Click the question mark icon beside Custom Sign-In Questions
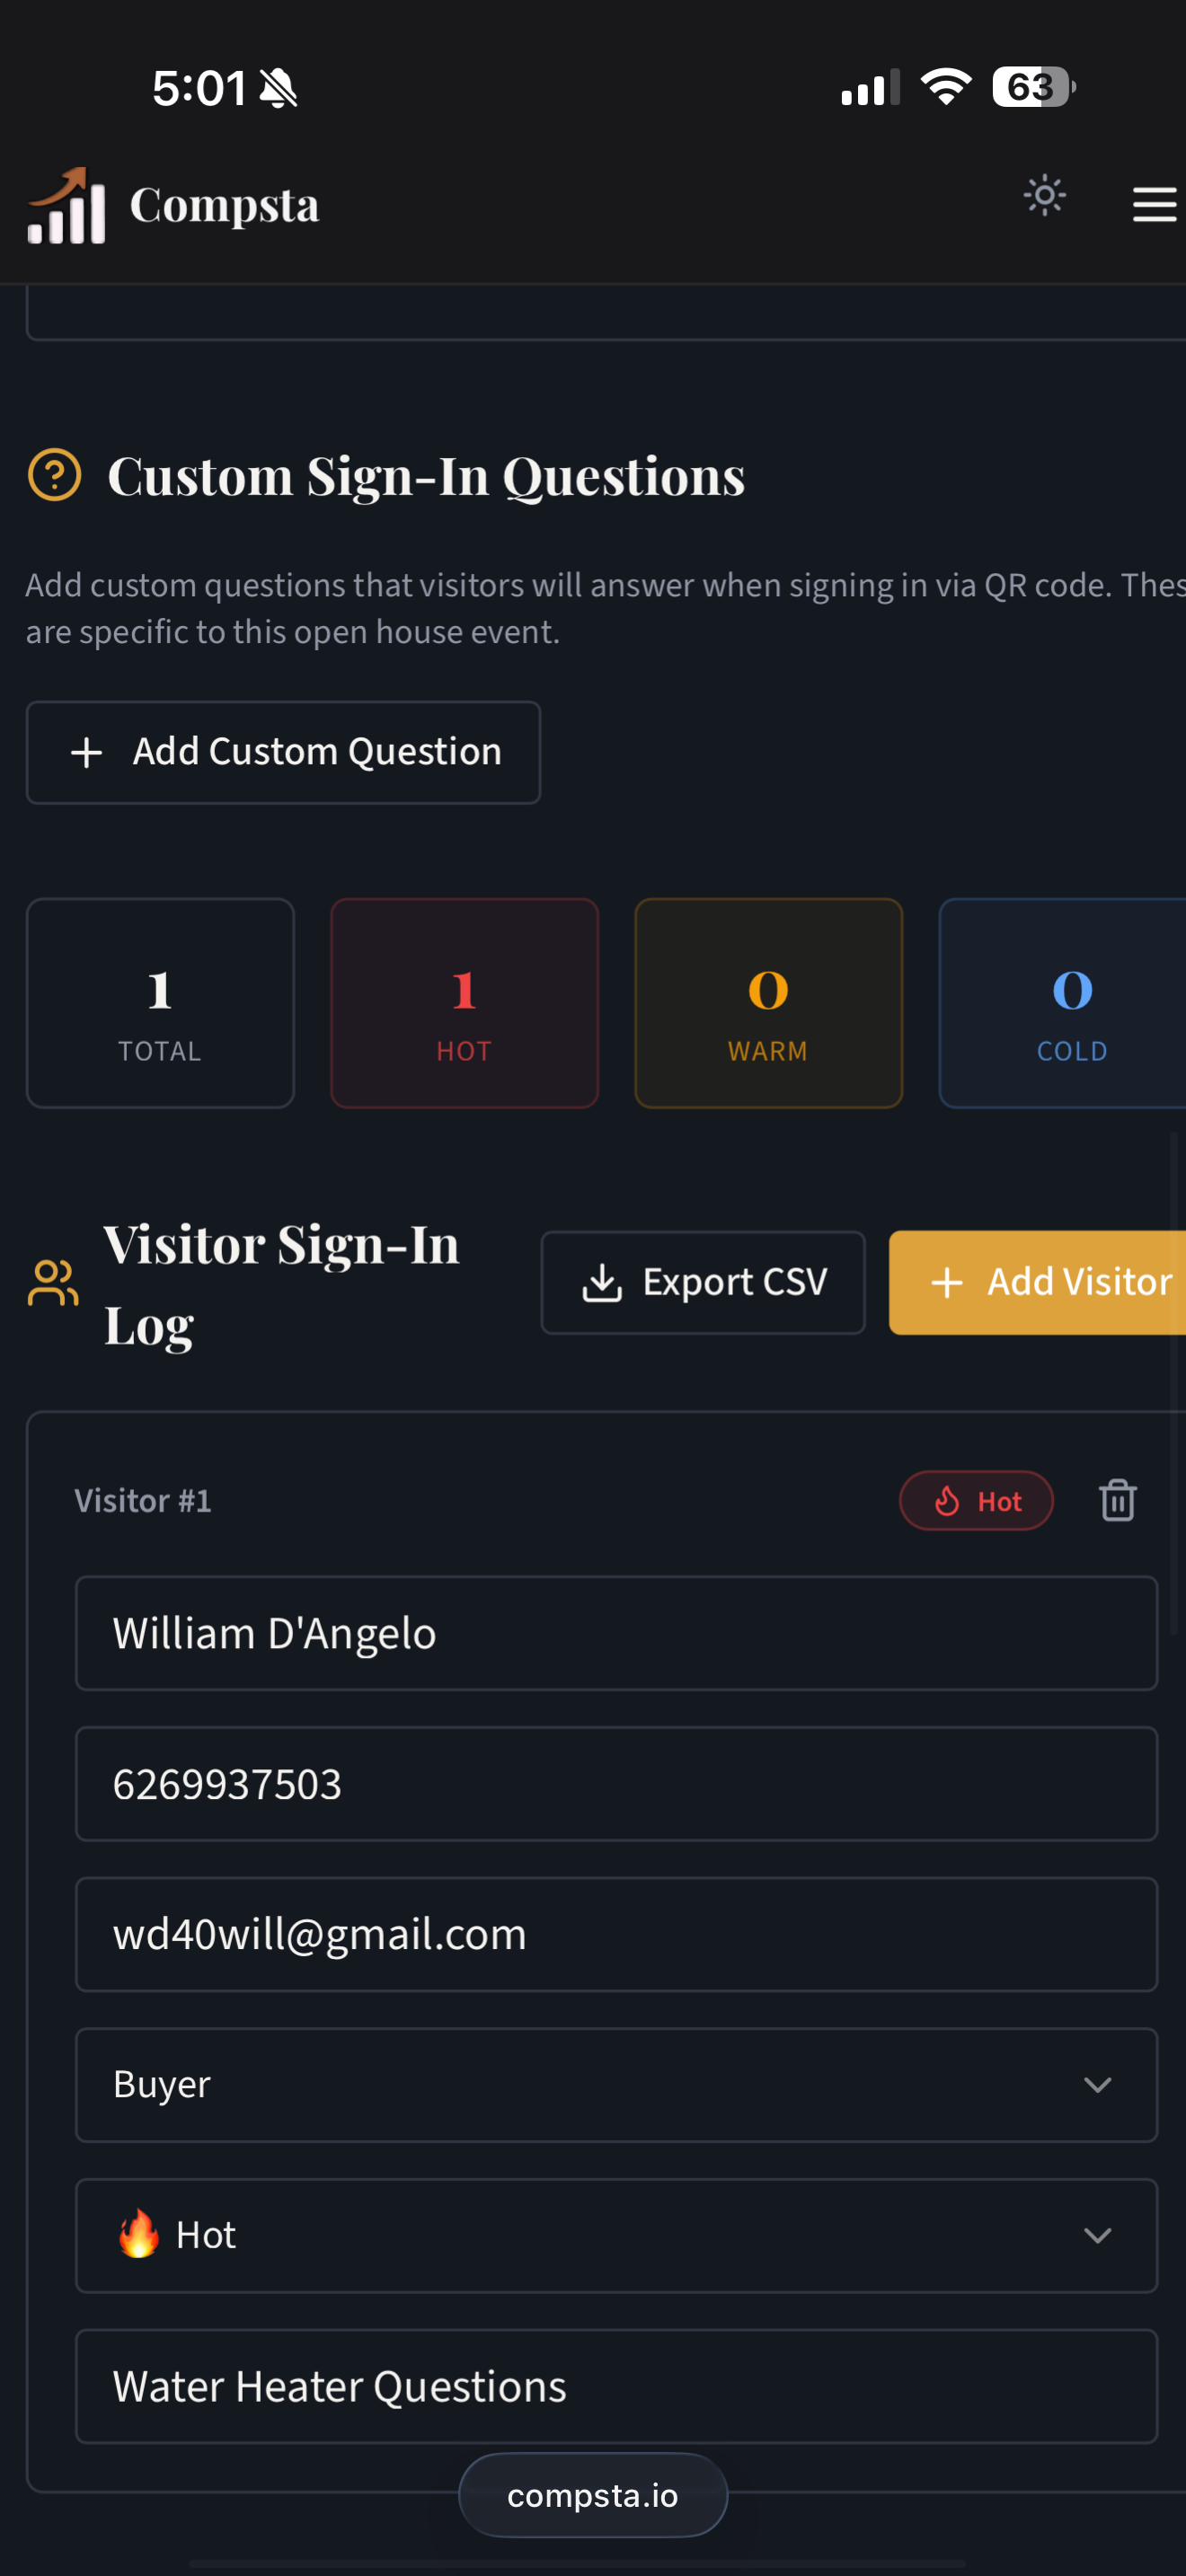 pos(53,476)
